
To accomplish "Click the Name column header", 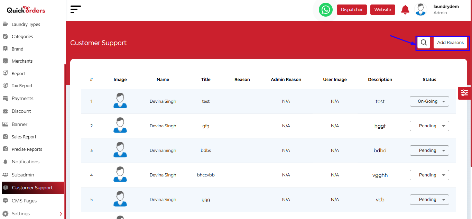I will click(x=163, y=80).
